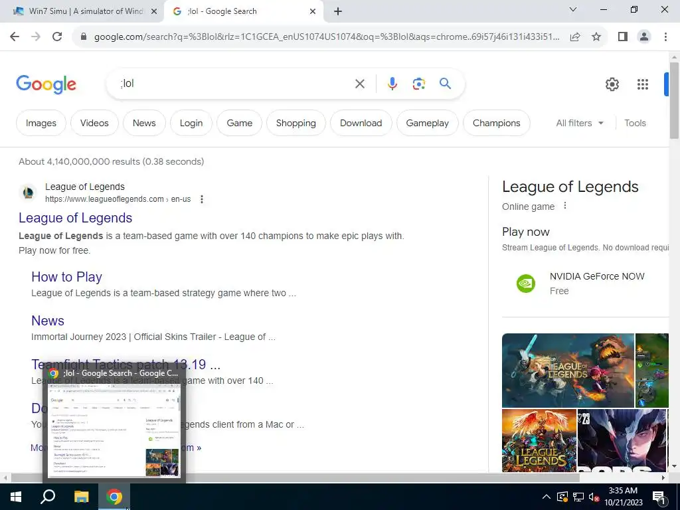Start a search by voice
The image size is (680, 510).
tap(392, 84)
